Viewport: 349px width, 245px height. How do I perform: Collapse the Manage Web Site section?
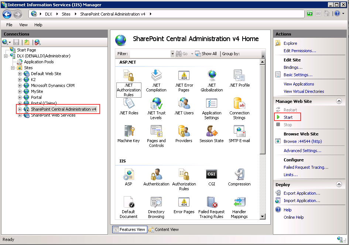pos(339,101)
